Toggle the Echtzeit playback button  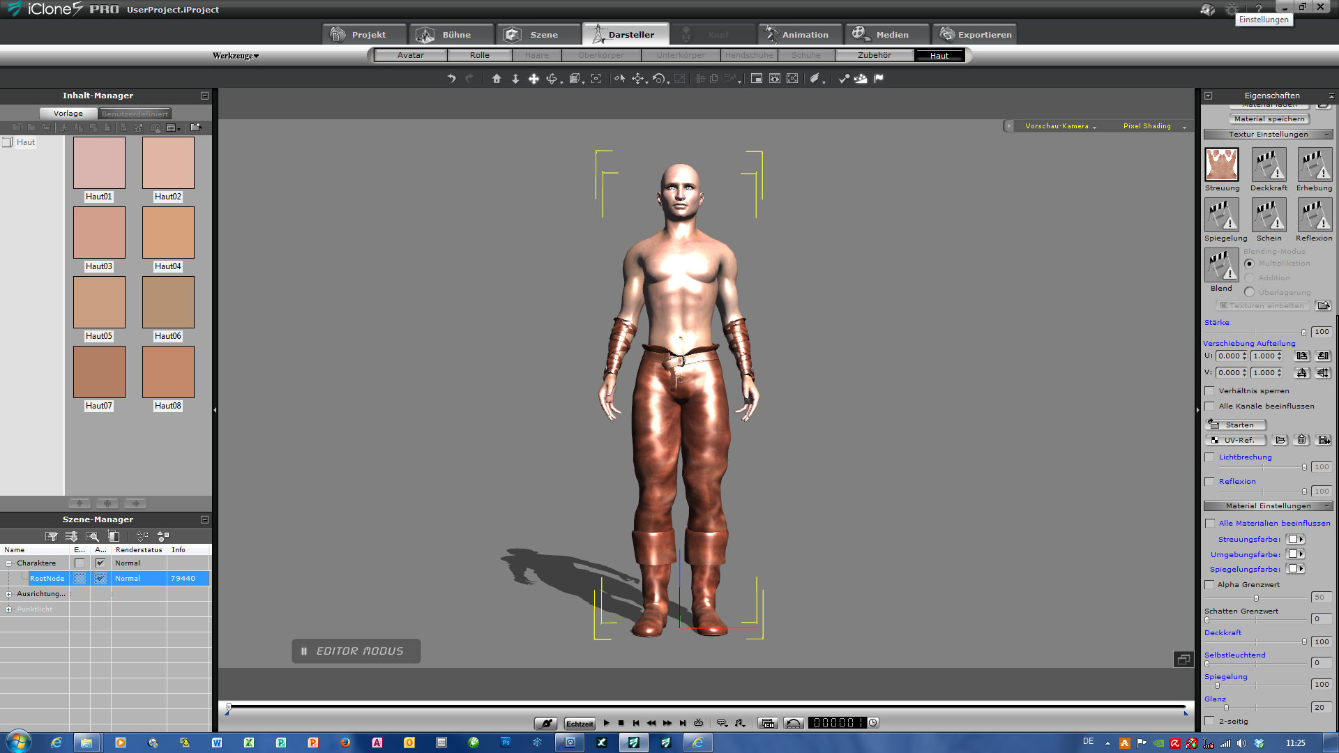pos(580,724)
